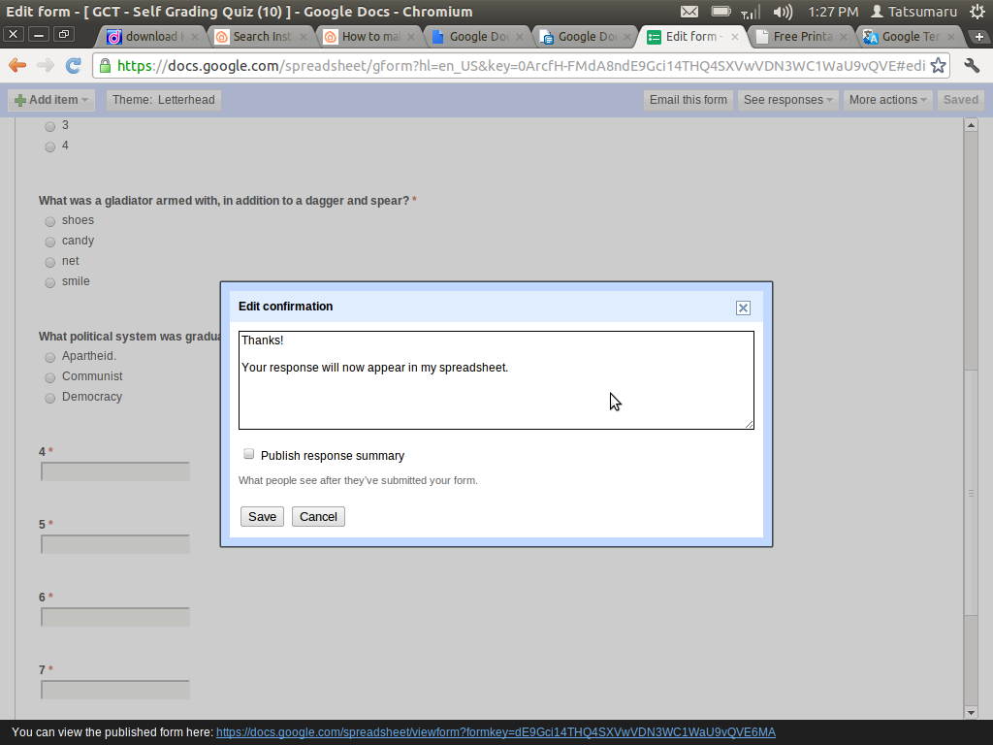The width and height of the screenshot is (993, 745).
Task: Cancel the Edit confirmation dialog
Action: click(x=318, y=516)
